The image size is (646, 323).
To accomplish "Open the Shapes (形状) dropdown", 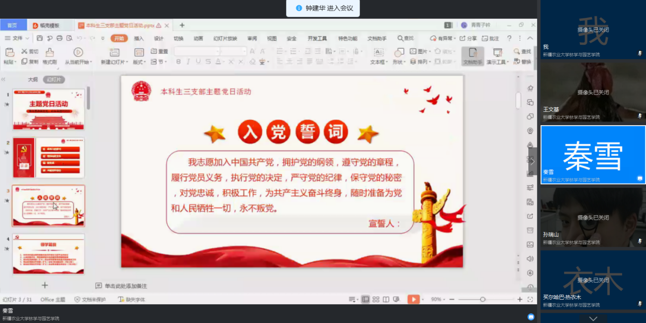I will pyautogui.click(x=399, y=62).
